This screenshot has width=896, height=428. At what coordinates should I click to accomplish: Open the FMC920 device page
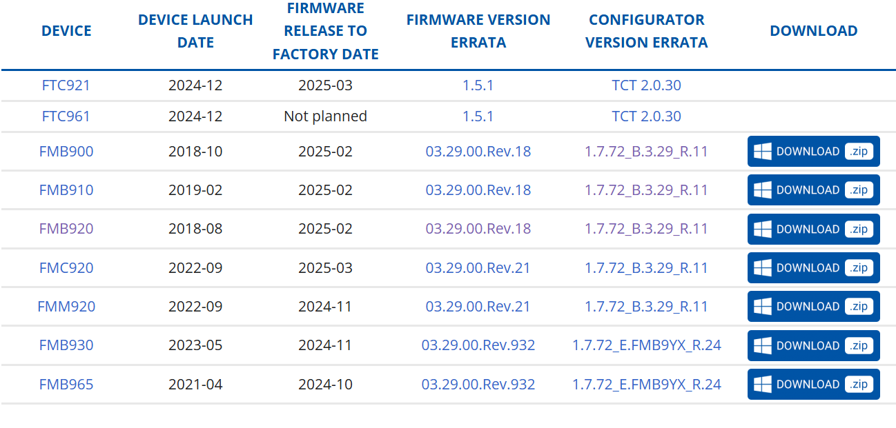(x=66, y=268)
